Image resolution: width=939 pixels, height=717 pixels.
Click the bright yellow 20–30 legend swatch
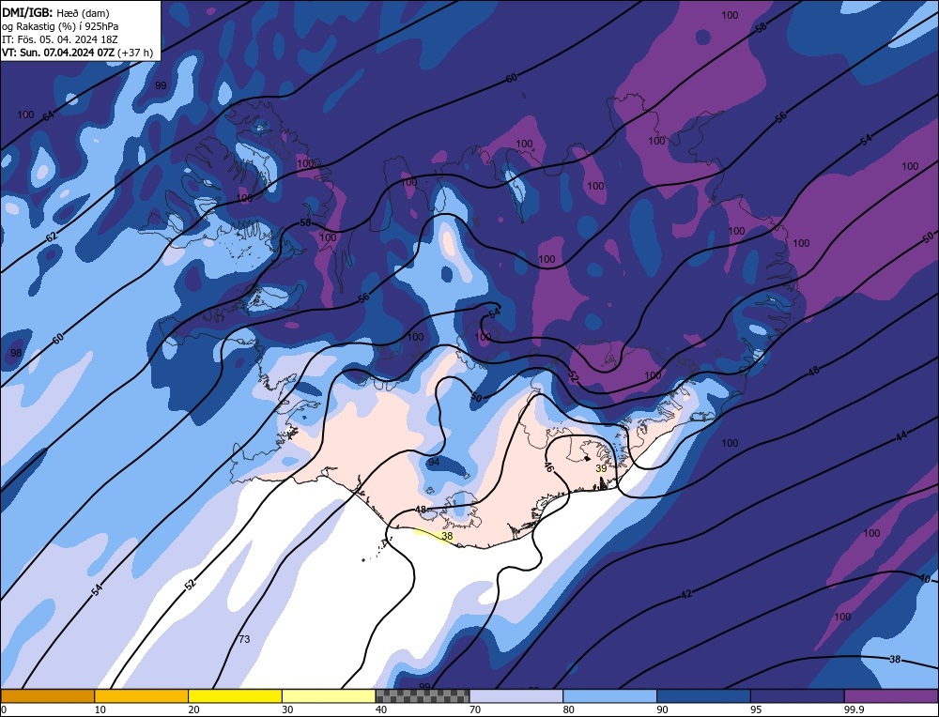point(235,695)
